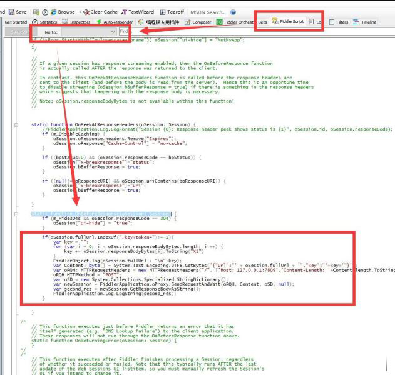This screenshot has height=375, width=395.
Task: Open the AutoResponder tab
Action: [x=115, y=22]
